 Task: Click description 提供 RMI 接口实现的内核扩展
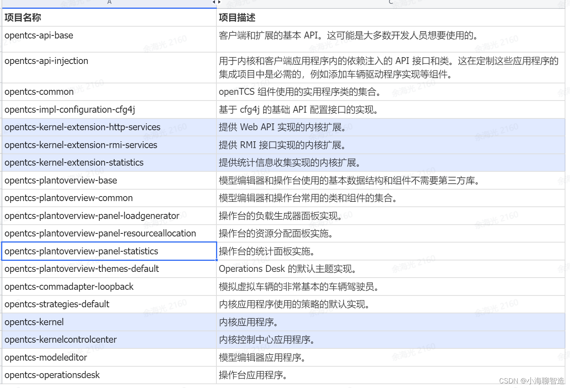point(391,145)
